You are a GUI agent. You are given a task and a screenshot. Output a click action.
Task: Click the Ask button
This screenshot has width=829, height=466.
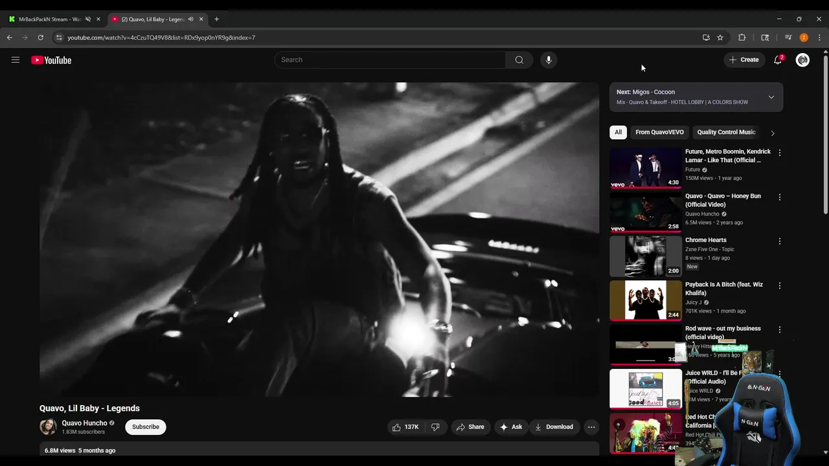511,427
